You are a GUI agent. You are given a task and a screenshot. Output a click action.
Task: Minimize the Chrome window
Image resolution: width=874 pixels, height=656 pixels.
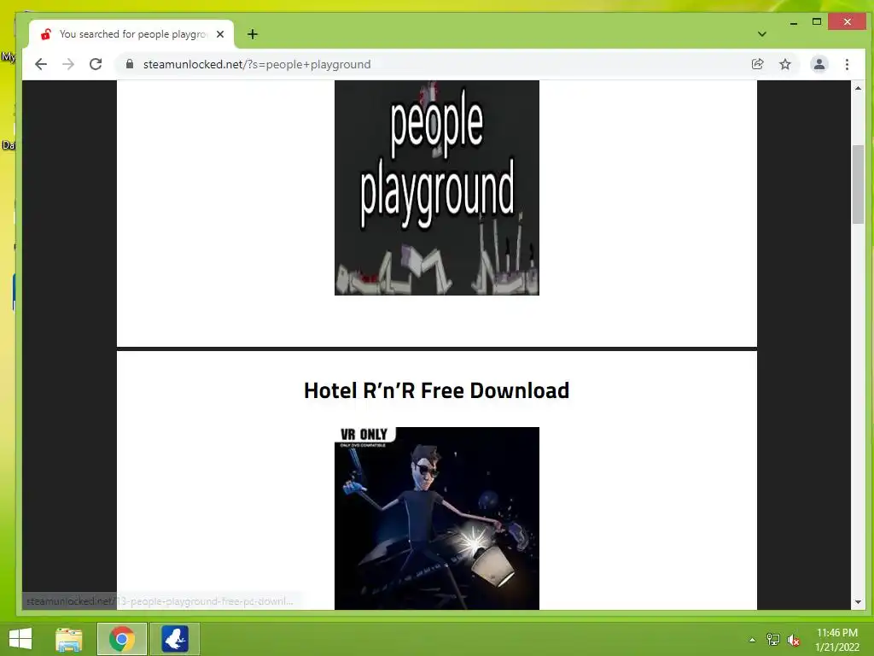[794, 23]
